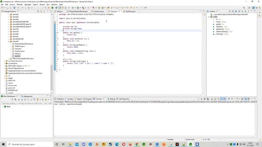This screenshot has width=262, height=147.
Task: Click the taskbar search box
Action: pyautogui.click(x=30, y=144)
